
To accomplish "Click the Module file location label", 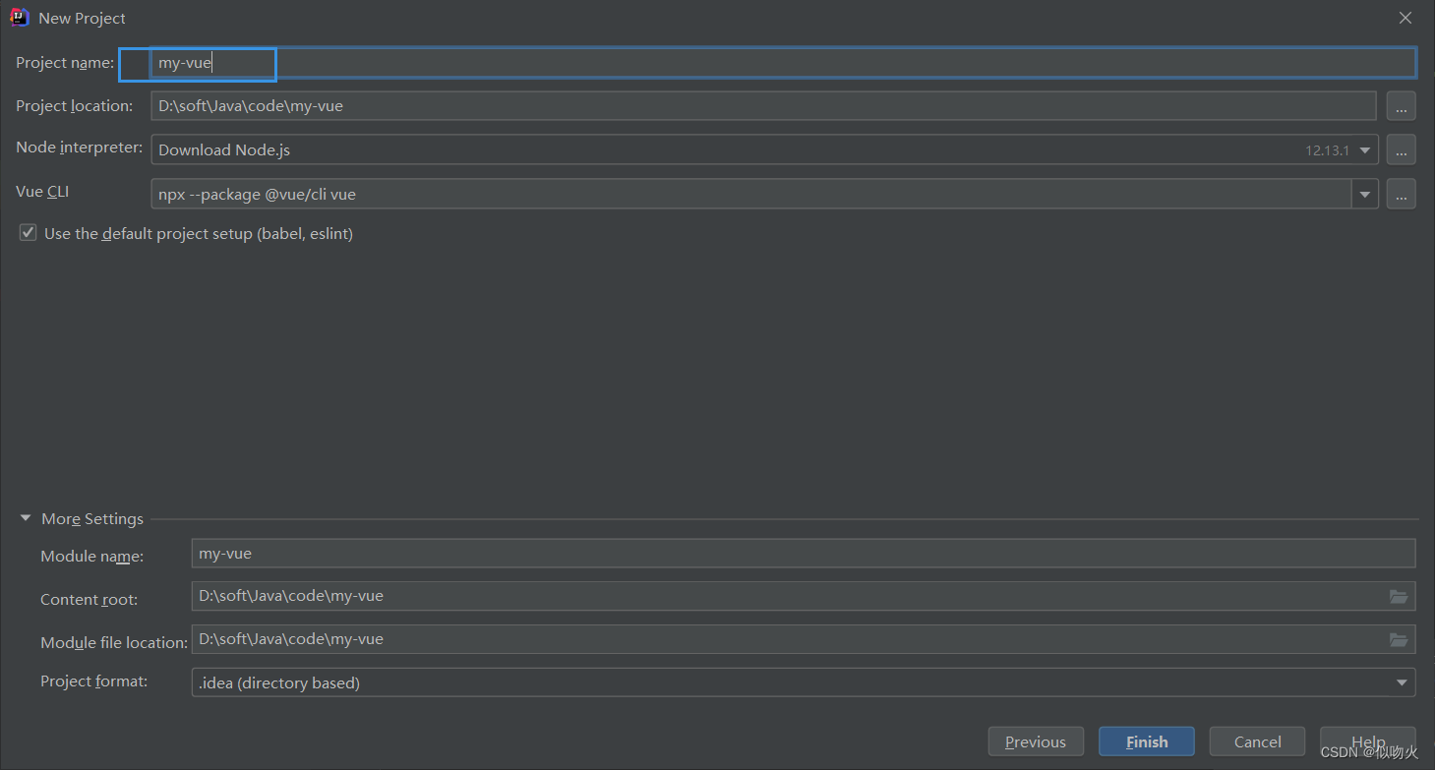I will pos(114,642).
